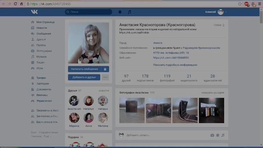The height and width of the screenshot is (148, 263).
Task: Open friend Анастасия's avatar
Action: (74, 101)
